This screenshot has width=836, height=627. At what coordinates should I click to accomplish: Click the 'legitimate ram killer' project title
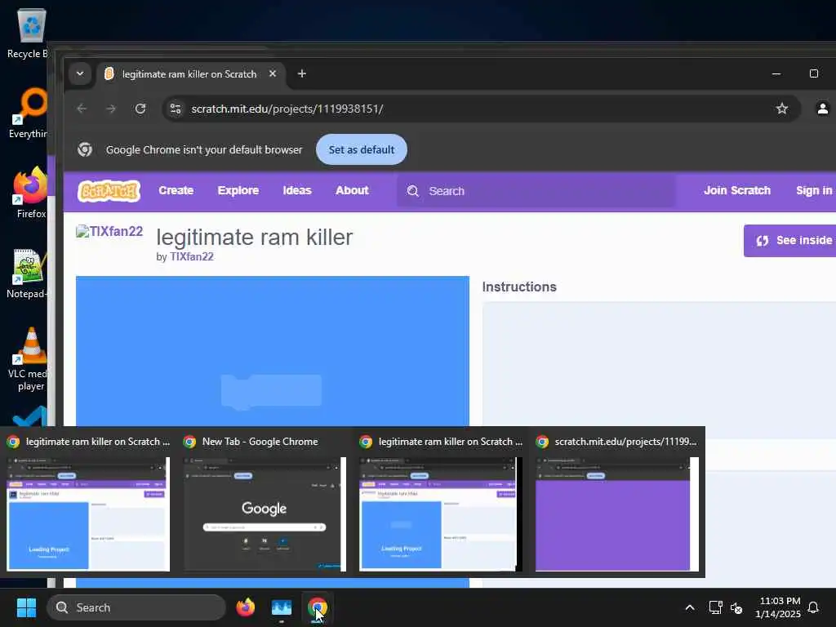(255, 238)
